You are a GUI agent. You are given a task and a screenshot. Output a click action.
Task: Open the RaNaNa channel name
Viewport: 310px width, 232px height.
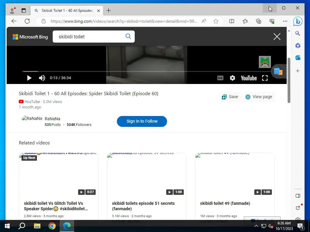tap(52, 119)
